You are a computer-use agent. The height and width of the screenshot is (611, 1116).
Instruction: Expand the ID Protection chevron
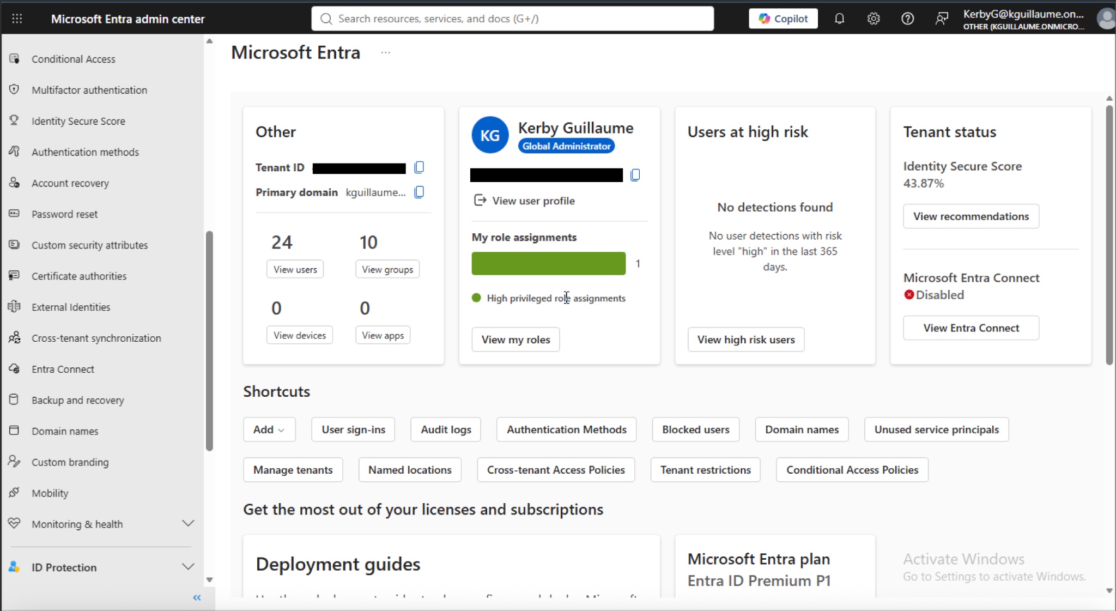(x=188, y=567)
